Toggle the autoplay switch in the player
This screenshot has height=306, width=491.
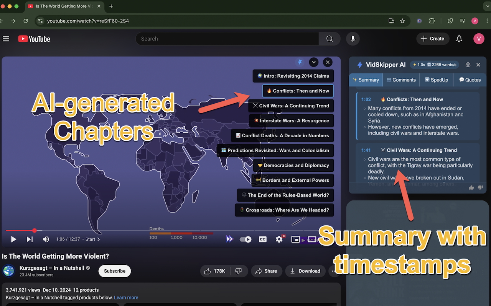[245, 239]
